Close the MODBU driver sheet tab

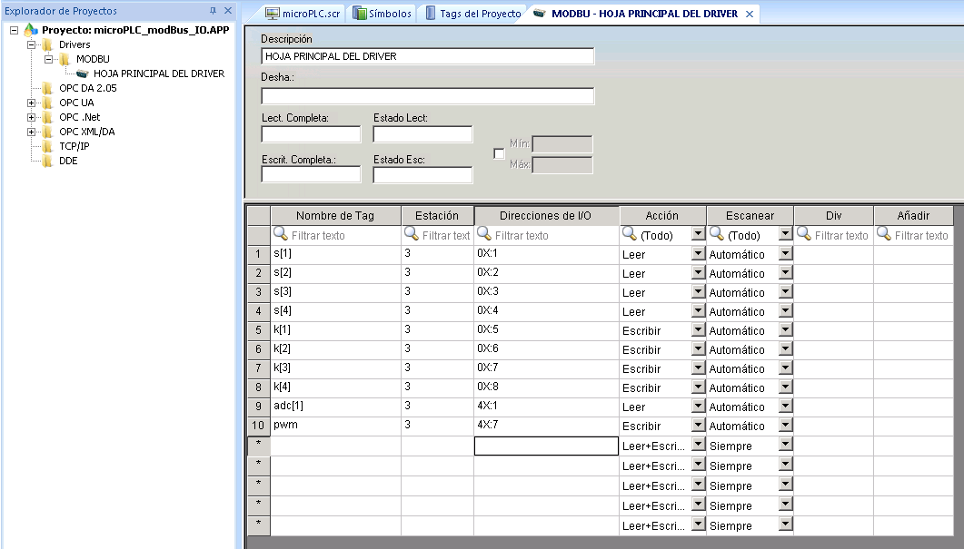(750, 14)
